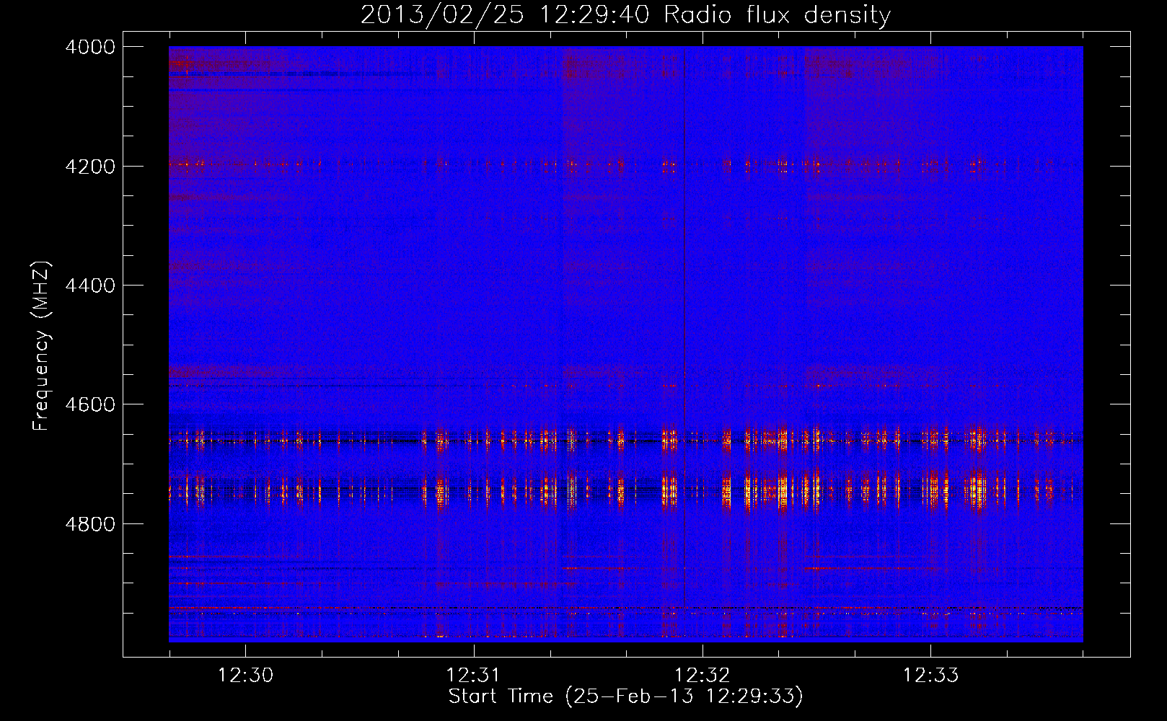1167x721 pixels.
Task: Select the 4400 frequency axis label
Action: [90, 286]
